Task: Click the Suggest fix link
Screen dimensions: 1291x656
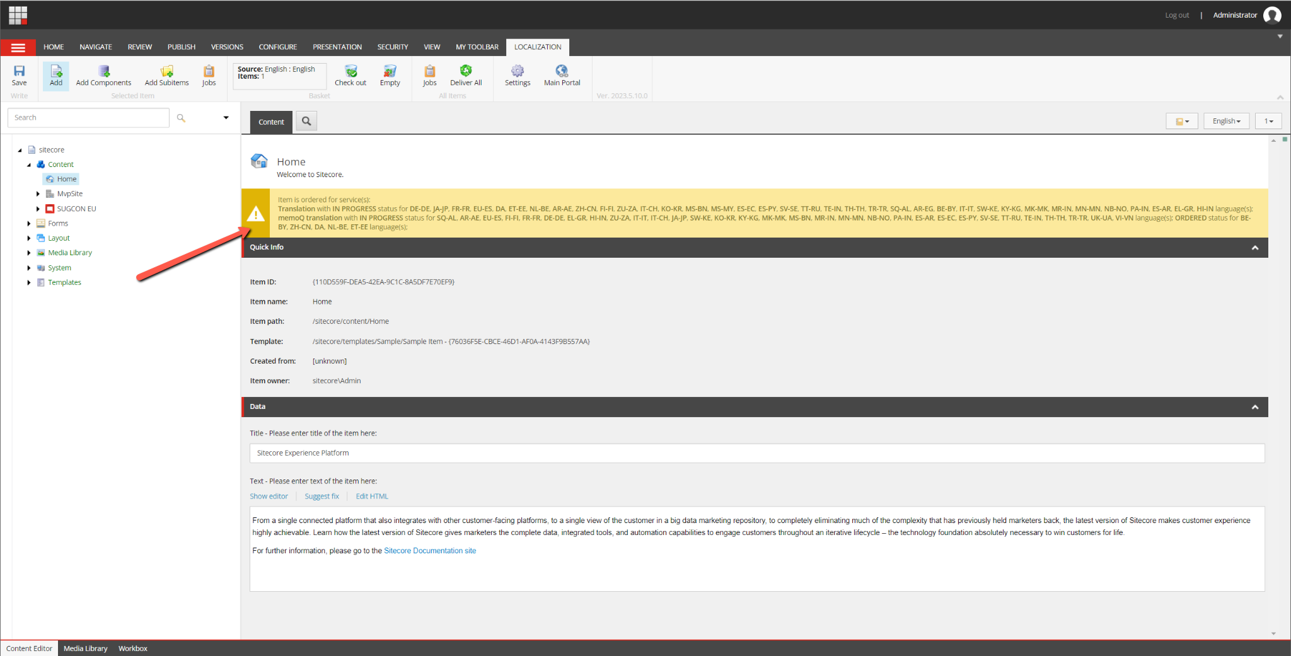Action: point(322,497)
